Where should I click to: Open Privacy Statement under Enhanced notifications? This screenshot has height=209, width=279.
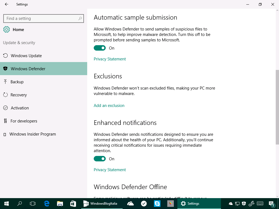point(110,170)
